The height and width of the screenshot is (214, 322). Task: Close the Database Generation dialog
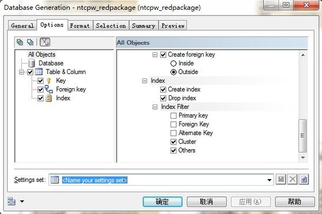(307, 5)
